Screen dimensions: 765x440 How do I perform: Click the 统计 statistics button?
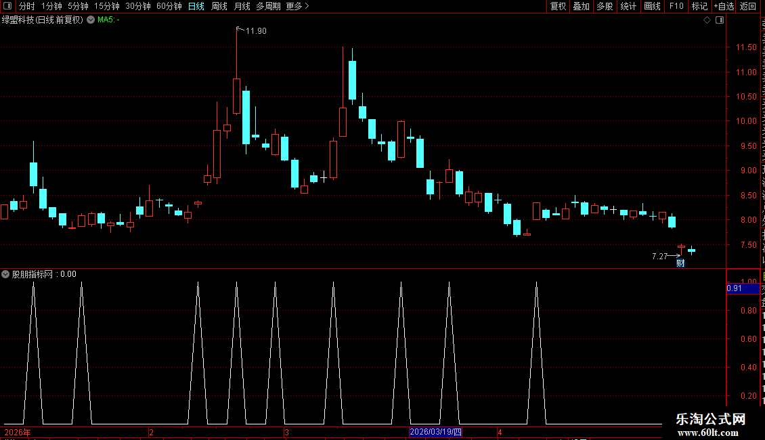[628, 6]
